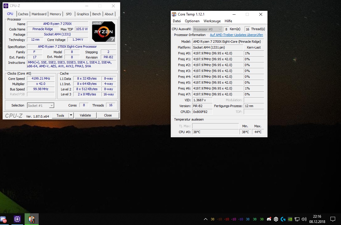
Task: Click the Validate button in CPU-Z
Action: pos(86,115)
